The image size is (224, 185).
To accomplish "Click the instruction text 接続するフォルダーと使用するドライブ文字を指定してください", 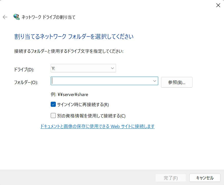I will 69,51.
